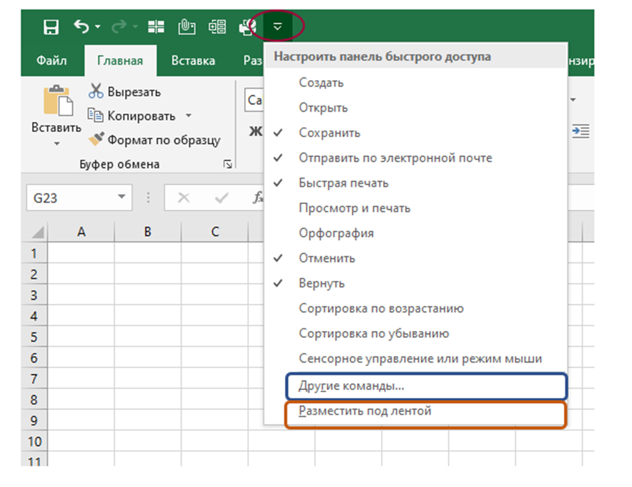The width and height of the screenshot is (632, 487).
Task: Select row 1 header
Action: coord(34,253)
